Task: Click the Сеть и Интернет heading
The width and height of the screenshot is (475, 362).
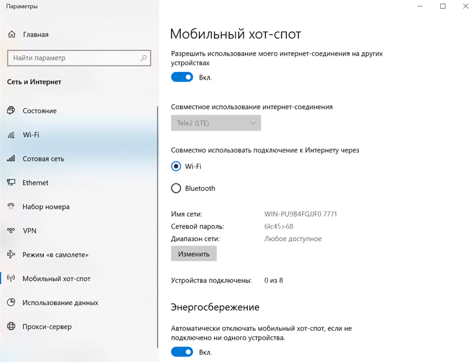Action: pyautogui.click(x=34, y=82)
